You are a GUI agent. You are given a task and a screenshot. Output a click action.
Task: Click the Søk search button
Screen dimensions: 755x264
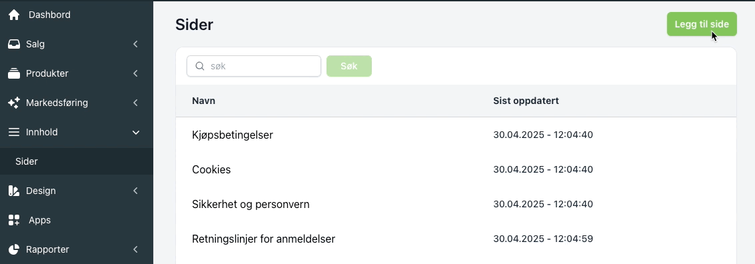coord(349,66)
